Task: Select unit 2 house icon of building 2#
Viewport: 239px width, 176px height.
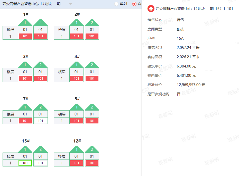Action: 92,23
